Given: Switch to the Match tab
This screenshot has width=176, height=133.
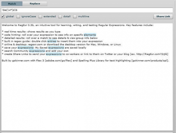Looking at the screenshot, I should click(x=12, y=4).
